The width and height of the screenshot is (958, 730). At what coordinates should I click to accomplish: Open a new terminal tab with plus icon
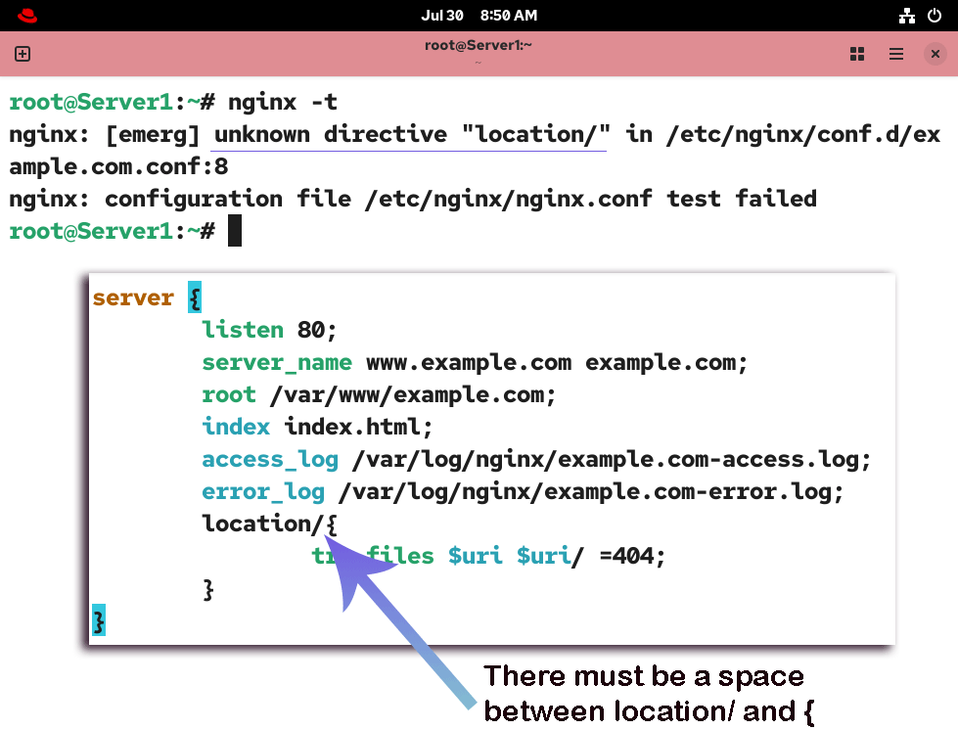coord(23,54)
